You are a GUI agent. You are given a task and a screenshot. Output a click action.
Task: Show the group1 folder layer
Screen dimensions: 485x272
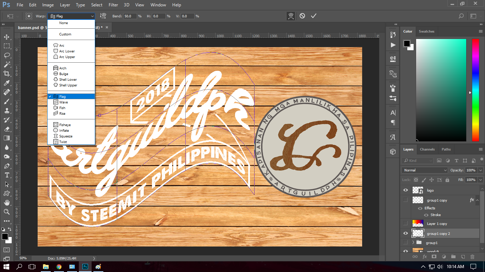[405, 243]
